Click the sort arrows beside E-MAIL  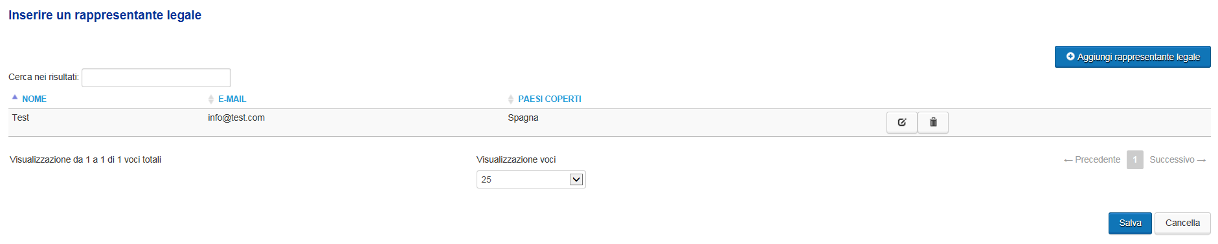coord(211,99)
